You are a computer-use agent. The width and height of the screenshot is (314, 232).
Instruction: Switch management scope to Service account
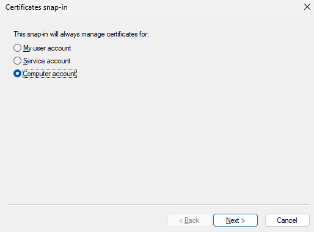coord(17,61)
